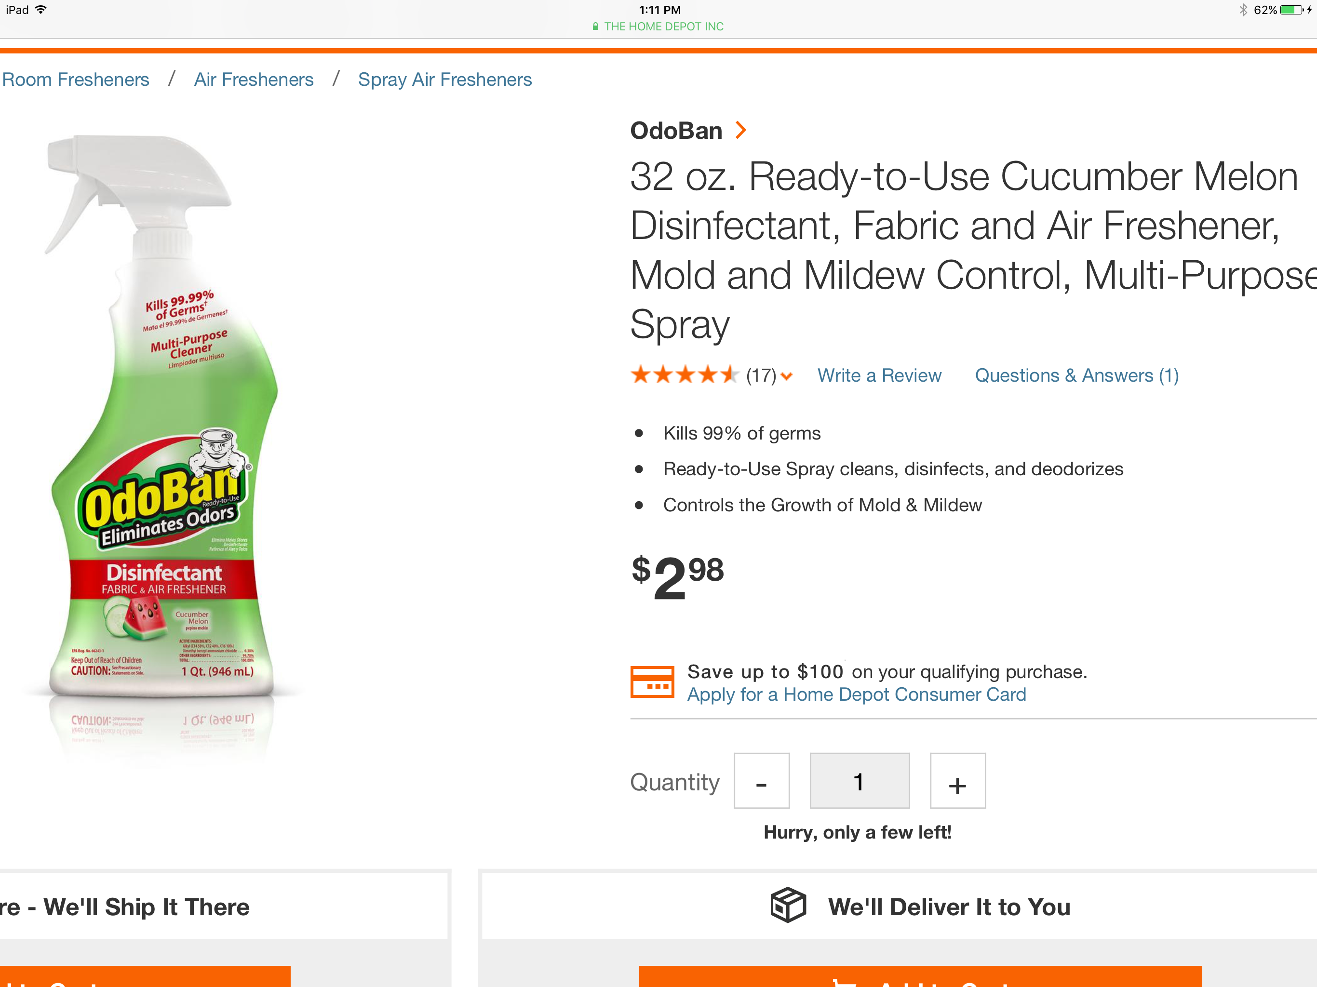Tap the Wi-Fi icon in status bar
This screenshot has width=1317, height=987.
[x=40, y=10]
